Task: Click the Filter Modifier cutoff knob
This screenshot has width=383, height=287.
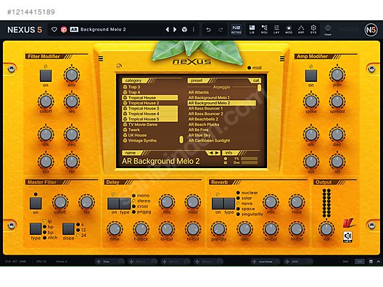Action: (46, 101)
